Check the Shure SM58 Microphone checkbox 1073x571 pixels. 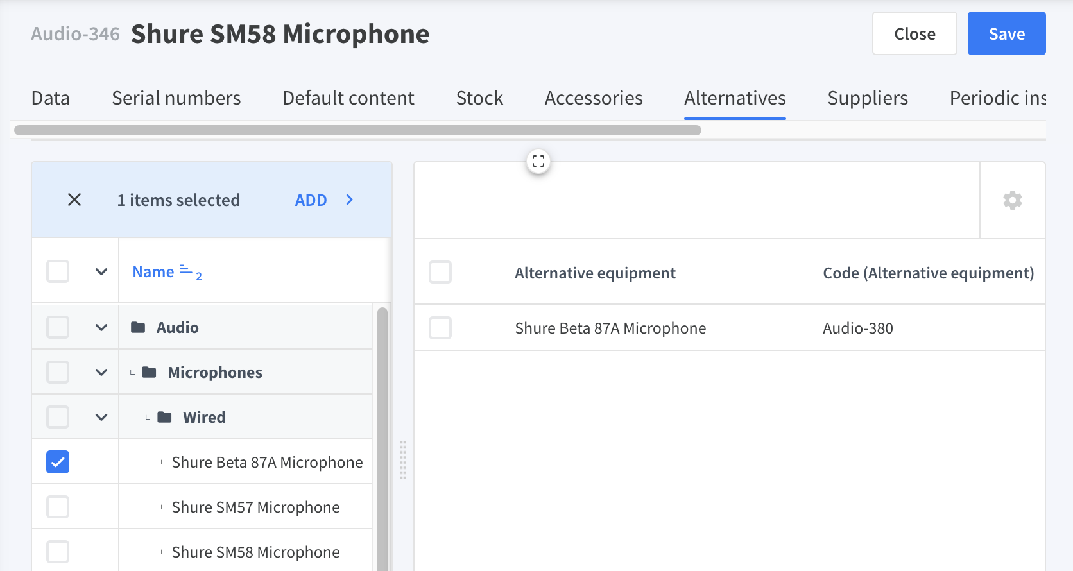(x=58, y=552)
